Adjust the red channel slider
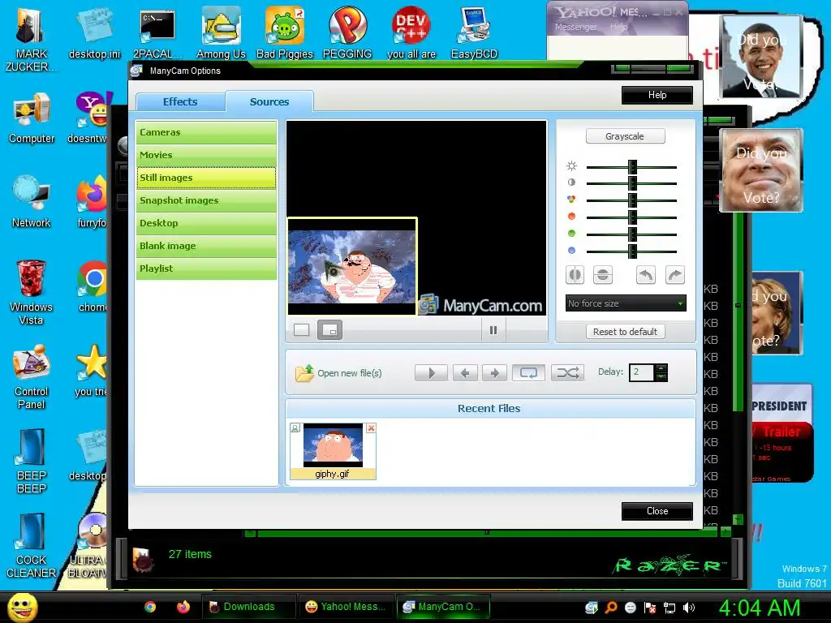Screen dimensions: 831x623 (x=631, y=217)
